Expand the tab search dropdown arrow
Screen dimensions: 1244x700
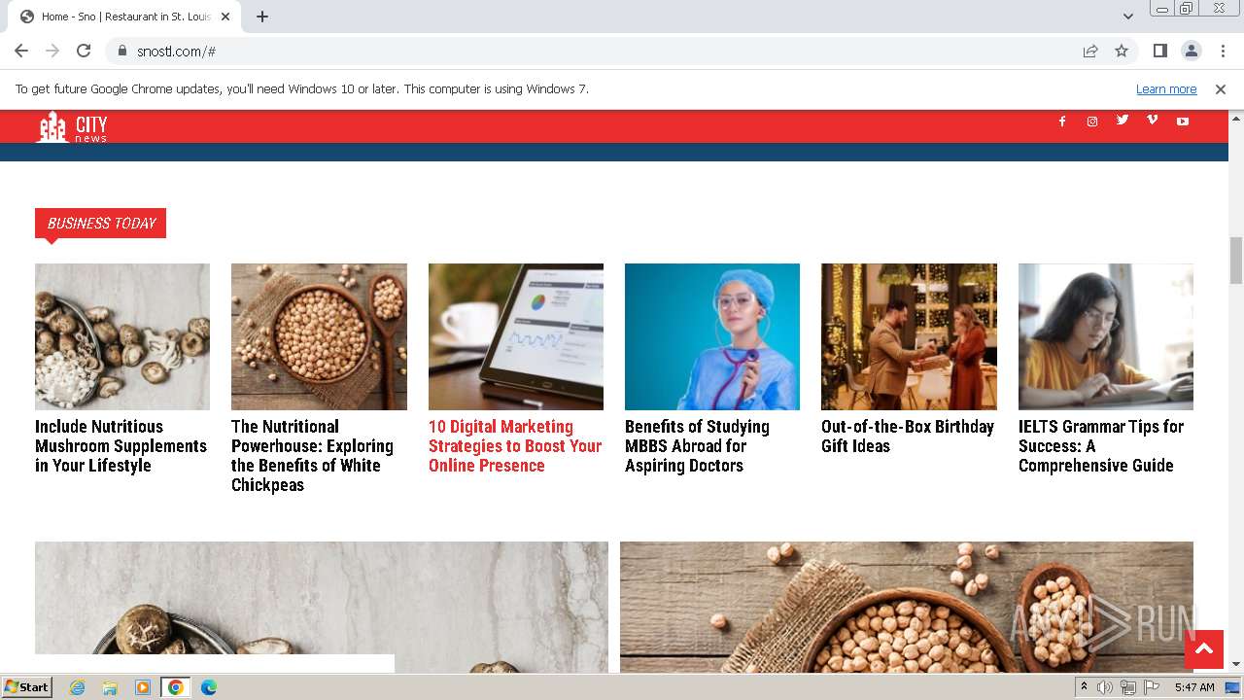[x=1127, y=17]
